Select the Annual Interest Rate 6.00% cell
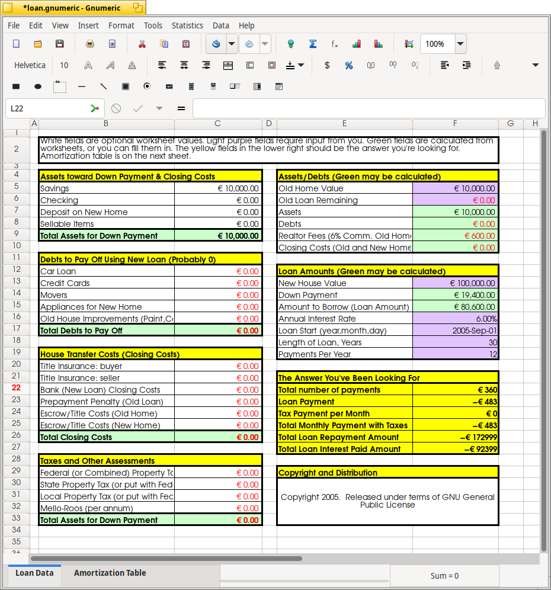Viewport: 551px width, 590px height. click(456, 319)
